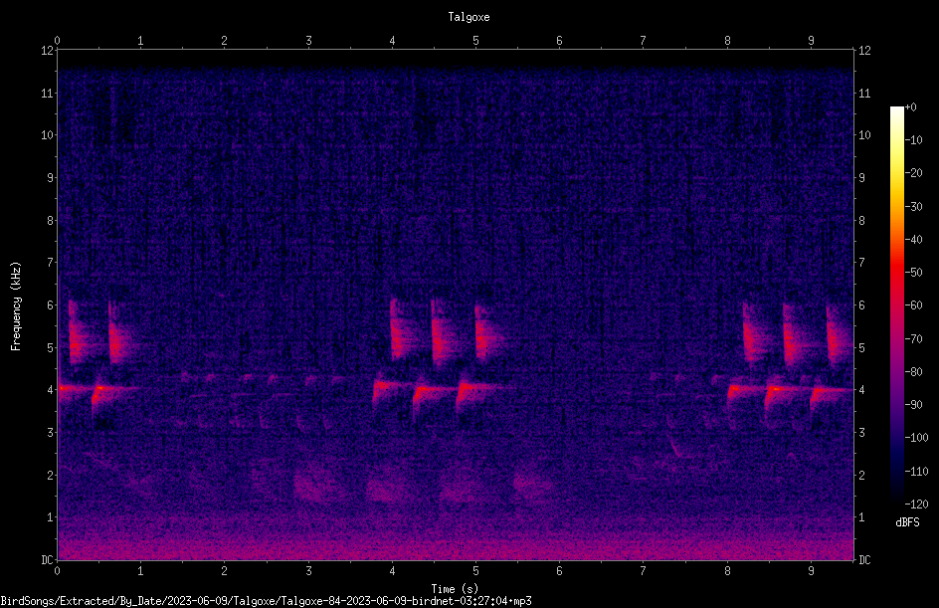Click "9" on the right frequency axis

coord(861,178)
